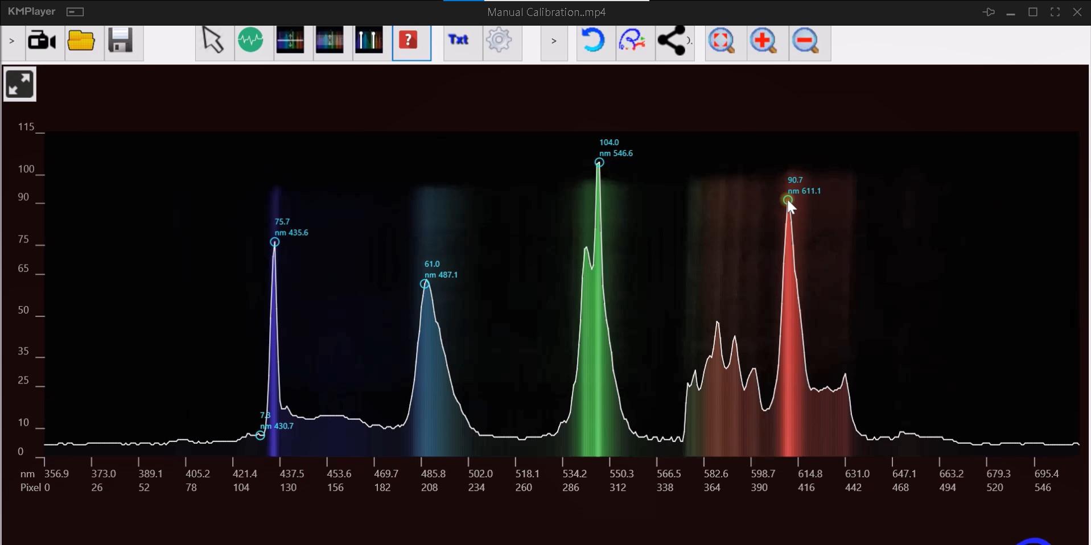
Task: Toggle the vertical peak markers spectrum view
Action: tap(369, 40)
